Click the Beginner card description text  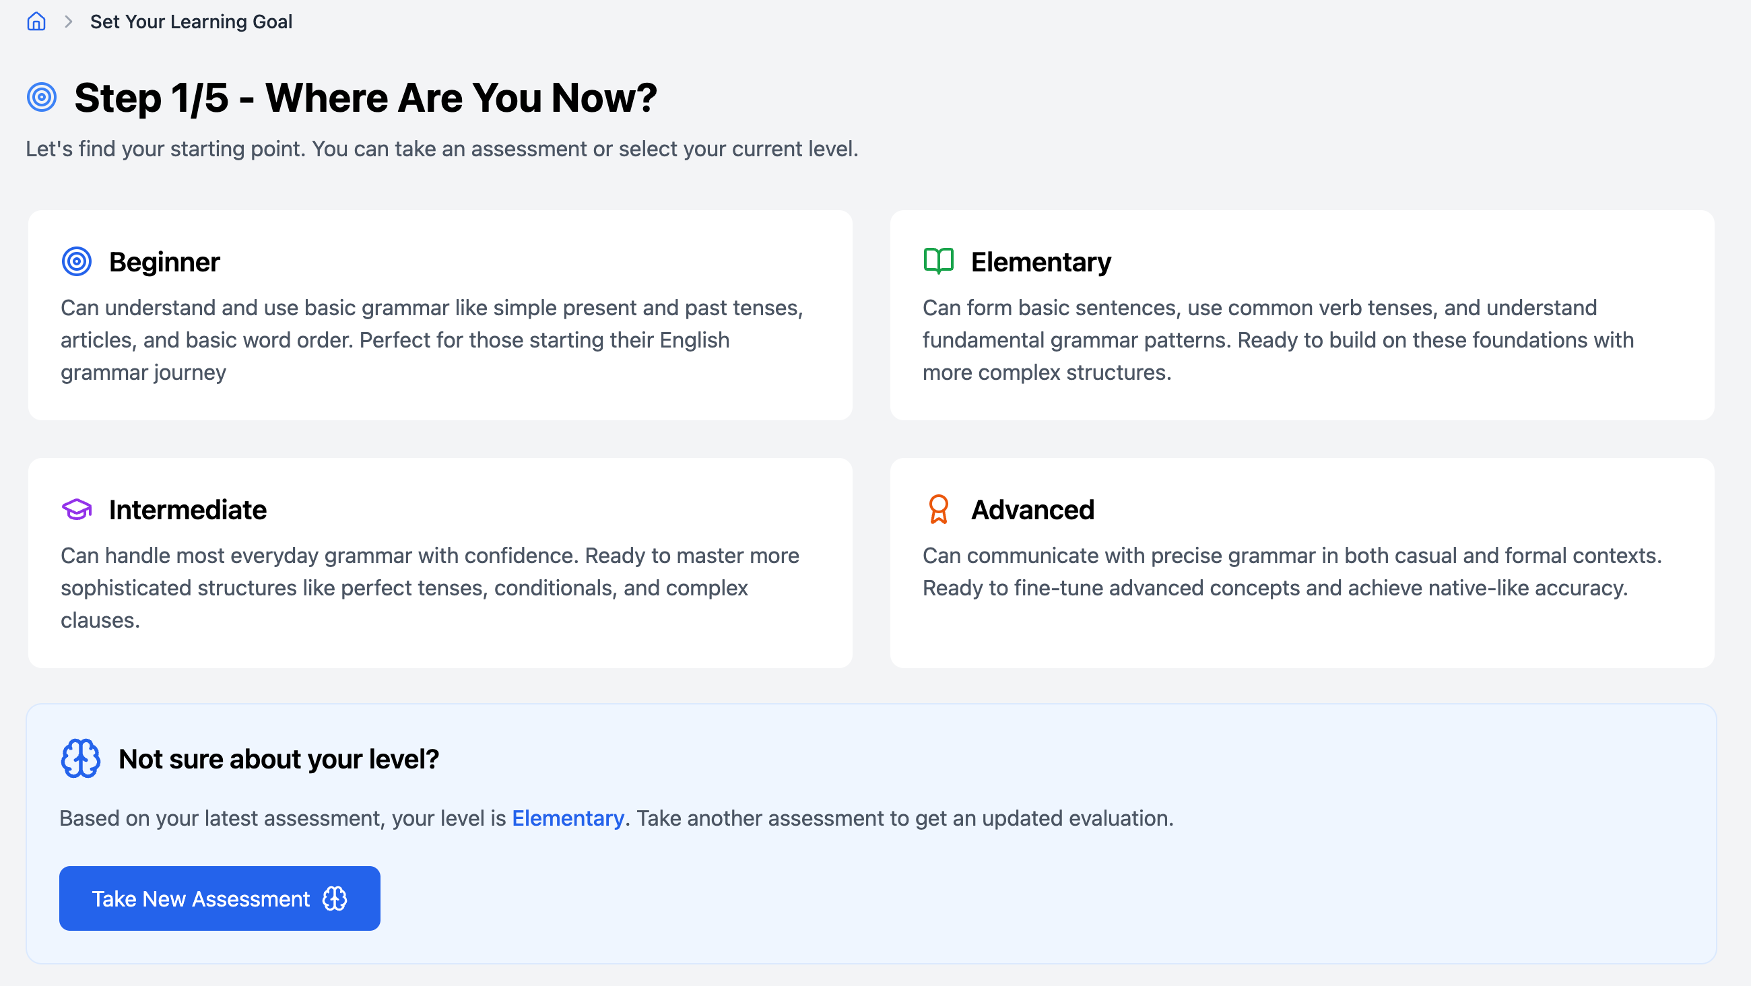pos(432,340)
